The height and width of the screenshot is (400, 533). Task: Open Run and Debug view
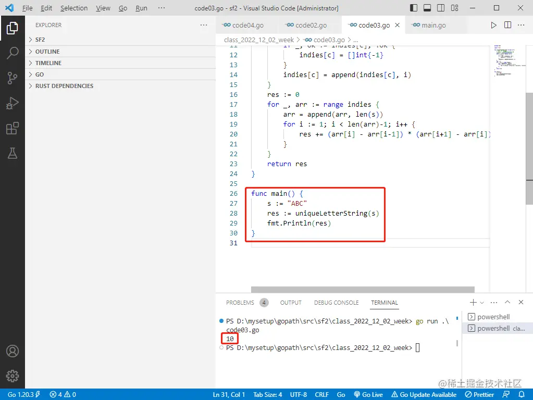(12, 103)
